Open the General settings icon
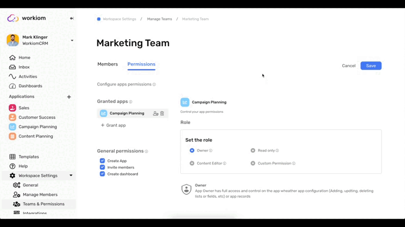This screenshot has height=227, width=405. 16,185
